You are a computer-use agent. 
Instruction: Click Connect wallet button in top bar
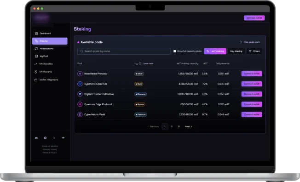(254, 18)
